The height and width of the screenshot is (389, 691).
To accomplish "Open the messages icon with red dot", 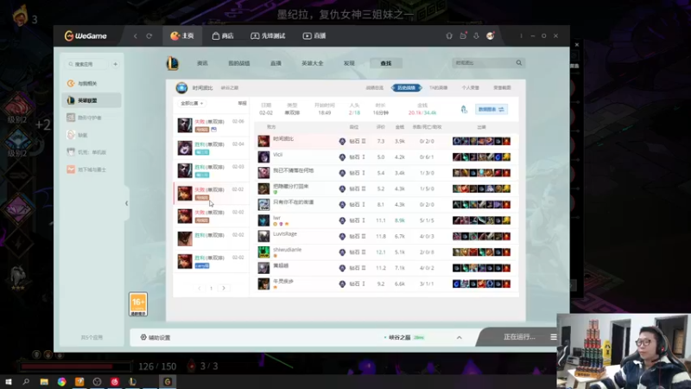I will tap(463, 35).
